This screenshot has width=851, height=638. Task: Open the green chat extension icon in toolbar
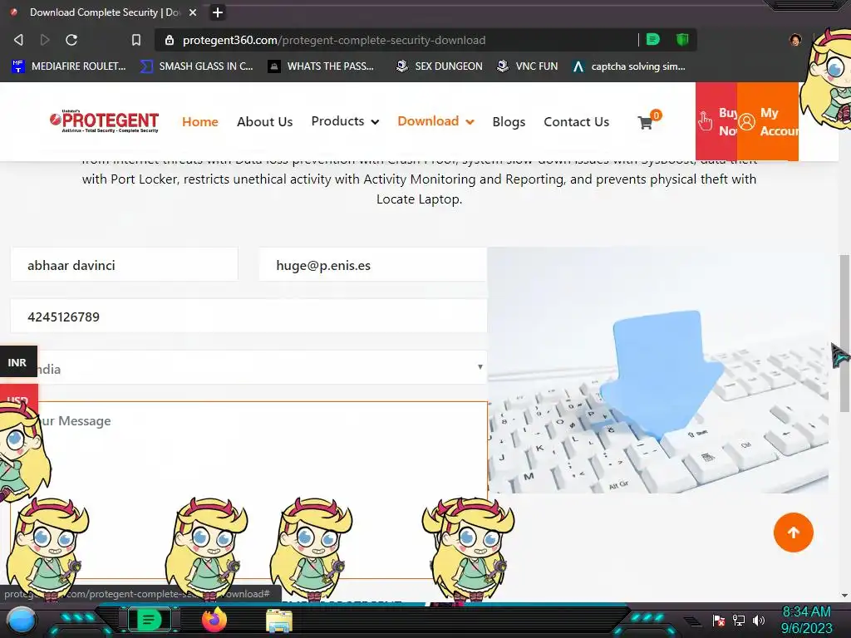[653, 39]
